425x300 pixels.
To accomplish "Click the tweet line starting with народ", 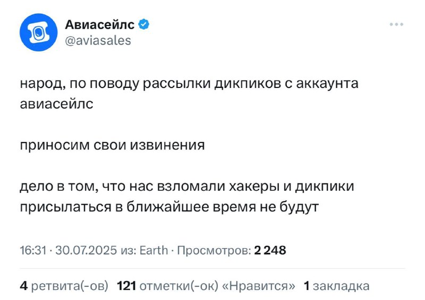I will click(x=189, y=84).
